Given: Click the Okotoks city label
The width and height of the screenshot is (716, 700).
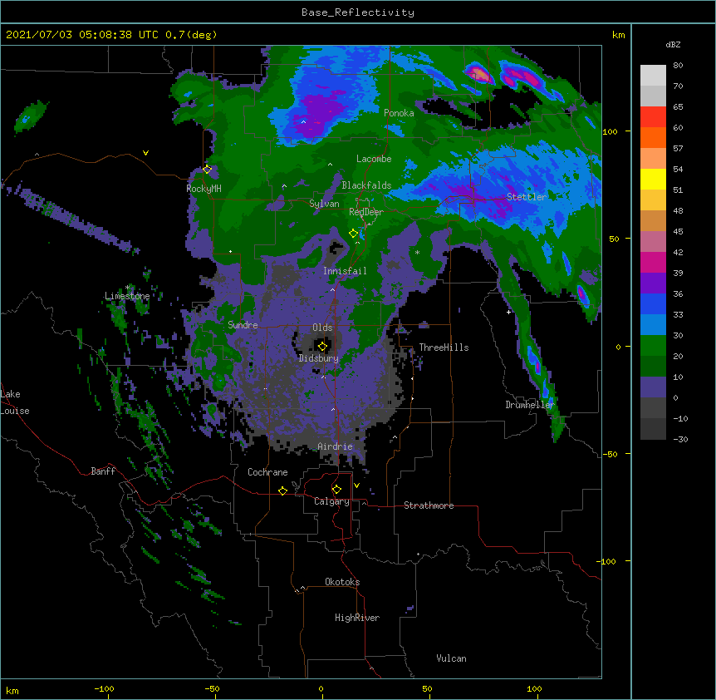Looking at the screenshot, I should coord(342,582).
